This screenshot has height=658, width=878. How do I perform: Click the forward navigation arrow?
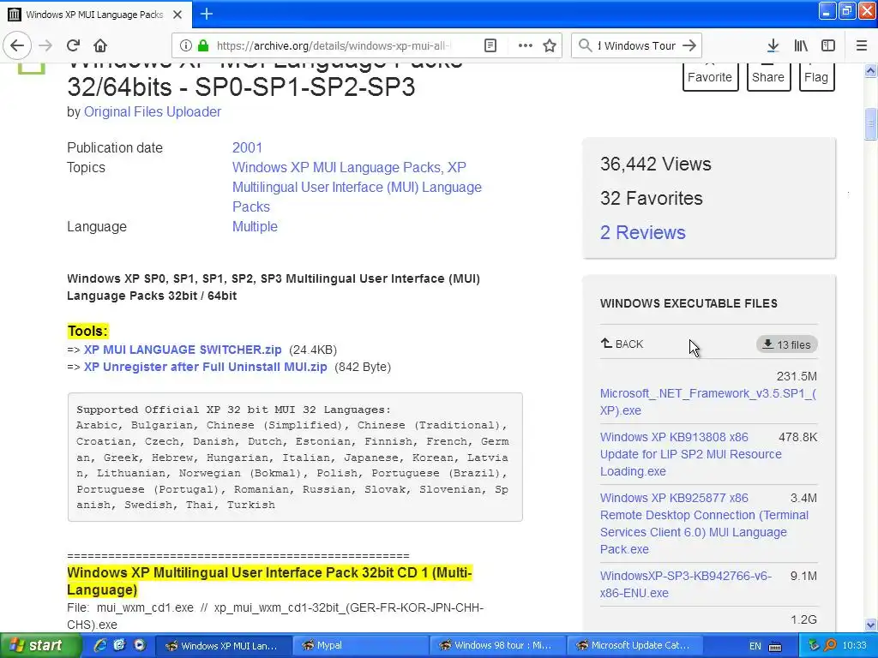[x=45, y=45]
